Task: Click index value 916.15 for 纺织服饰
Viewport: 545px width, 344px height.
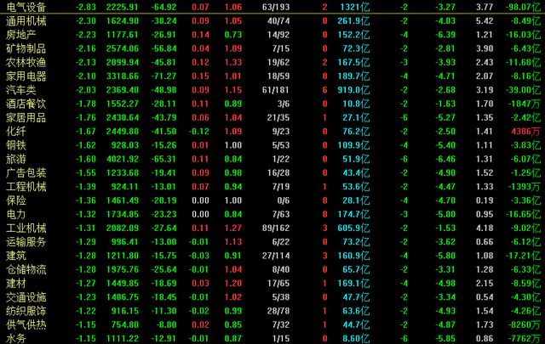Action: click(125, 311)
